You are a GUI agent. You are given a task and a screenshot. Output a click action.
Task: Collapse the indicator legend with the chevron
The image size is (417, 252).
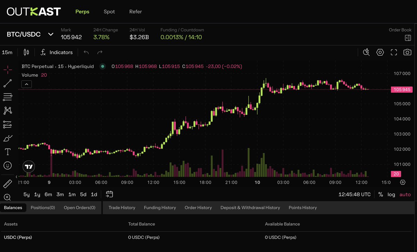click(x=27, y=84)
